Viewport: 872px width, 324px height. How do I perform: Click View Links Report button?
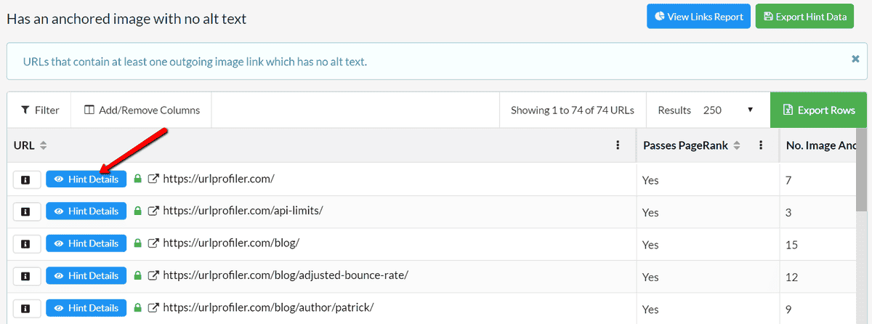(x=698, y=17)
